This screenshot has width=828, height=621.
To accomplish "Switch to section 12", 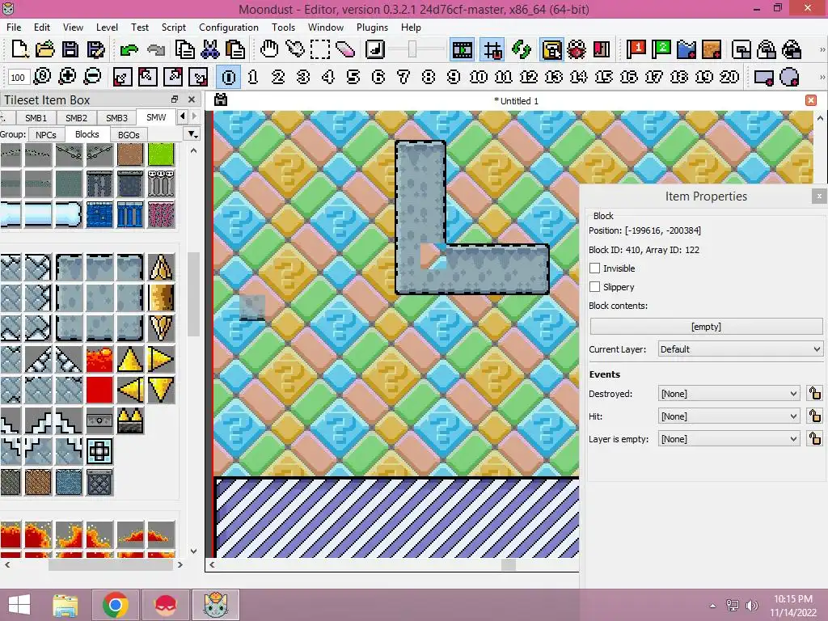I will pos(529,77).
